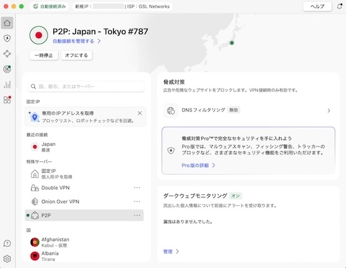Click the Afghanistan flag icon
Viewport: 346px width, 268px height.
click(35, 242)
